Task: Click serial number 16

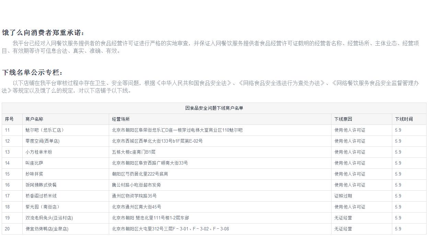Action: [x=7, y=185]
